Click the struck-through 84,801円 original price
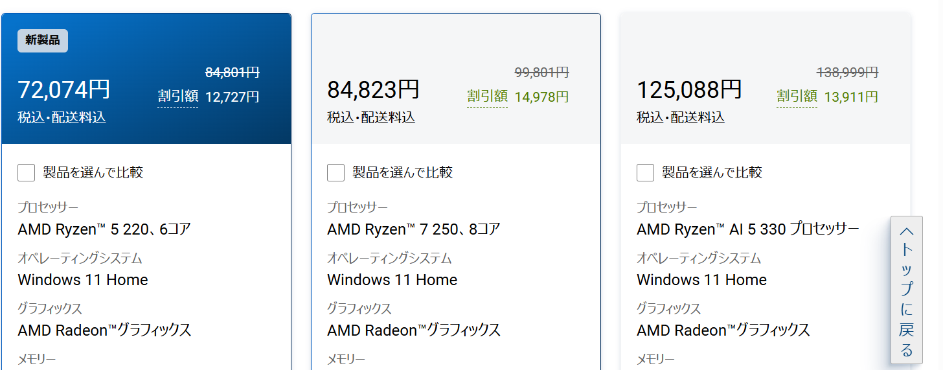The image size is (943, 370). point(233,72)
